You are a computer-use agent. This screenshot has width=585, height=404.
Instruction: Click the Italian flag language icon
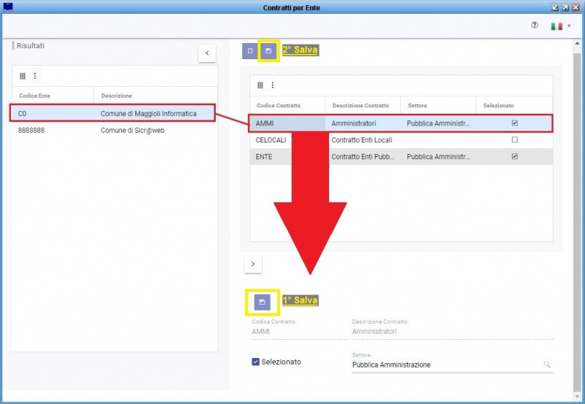(x=556, y=26)
